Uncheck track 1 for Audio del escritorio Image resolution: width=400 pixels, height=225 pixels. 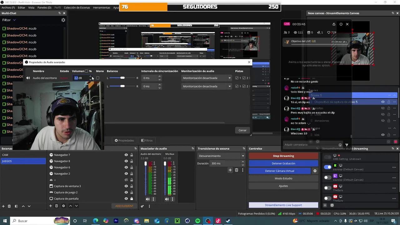[x=237, y=78]
